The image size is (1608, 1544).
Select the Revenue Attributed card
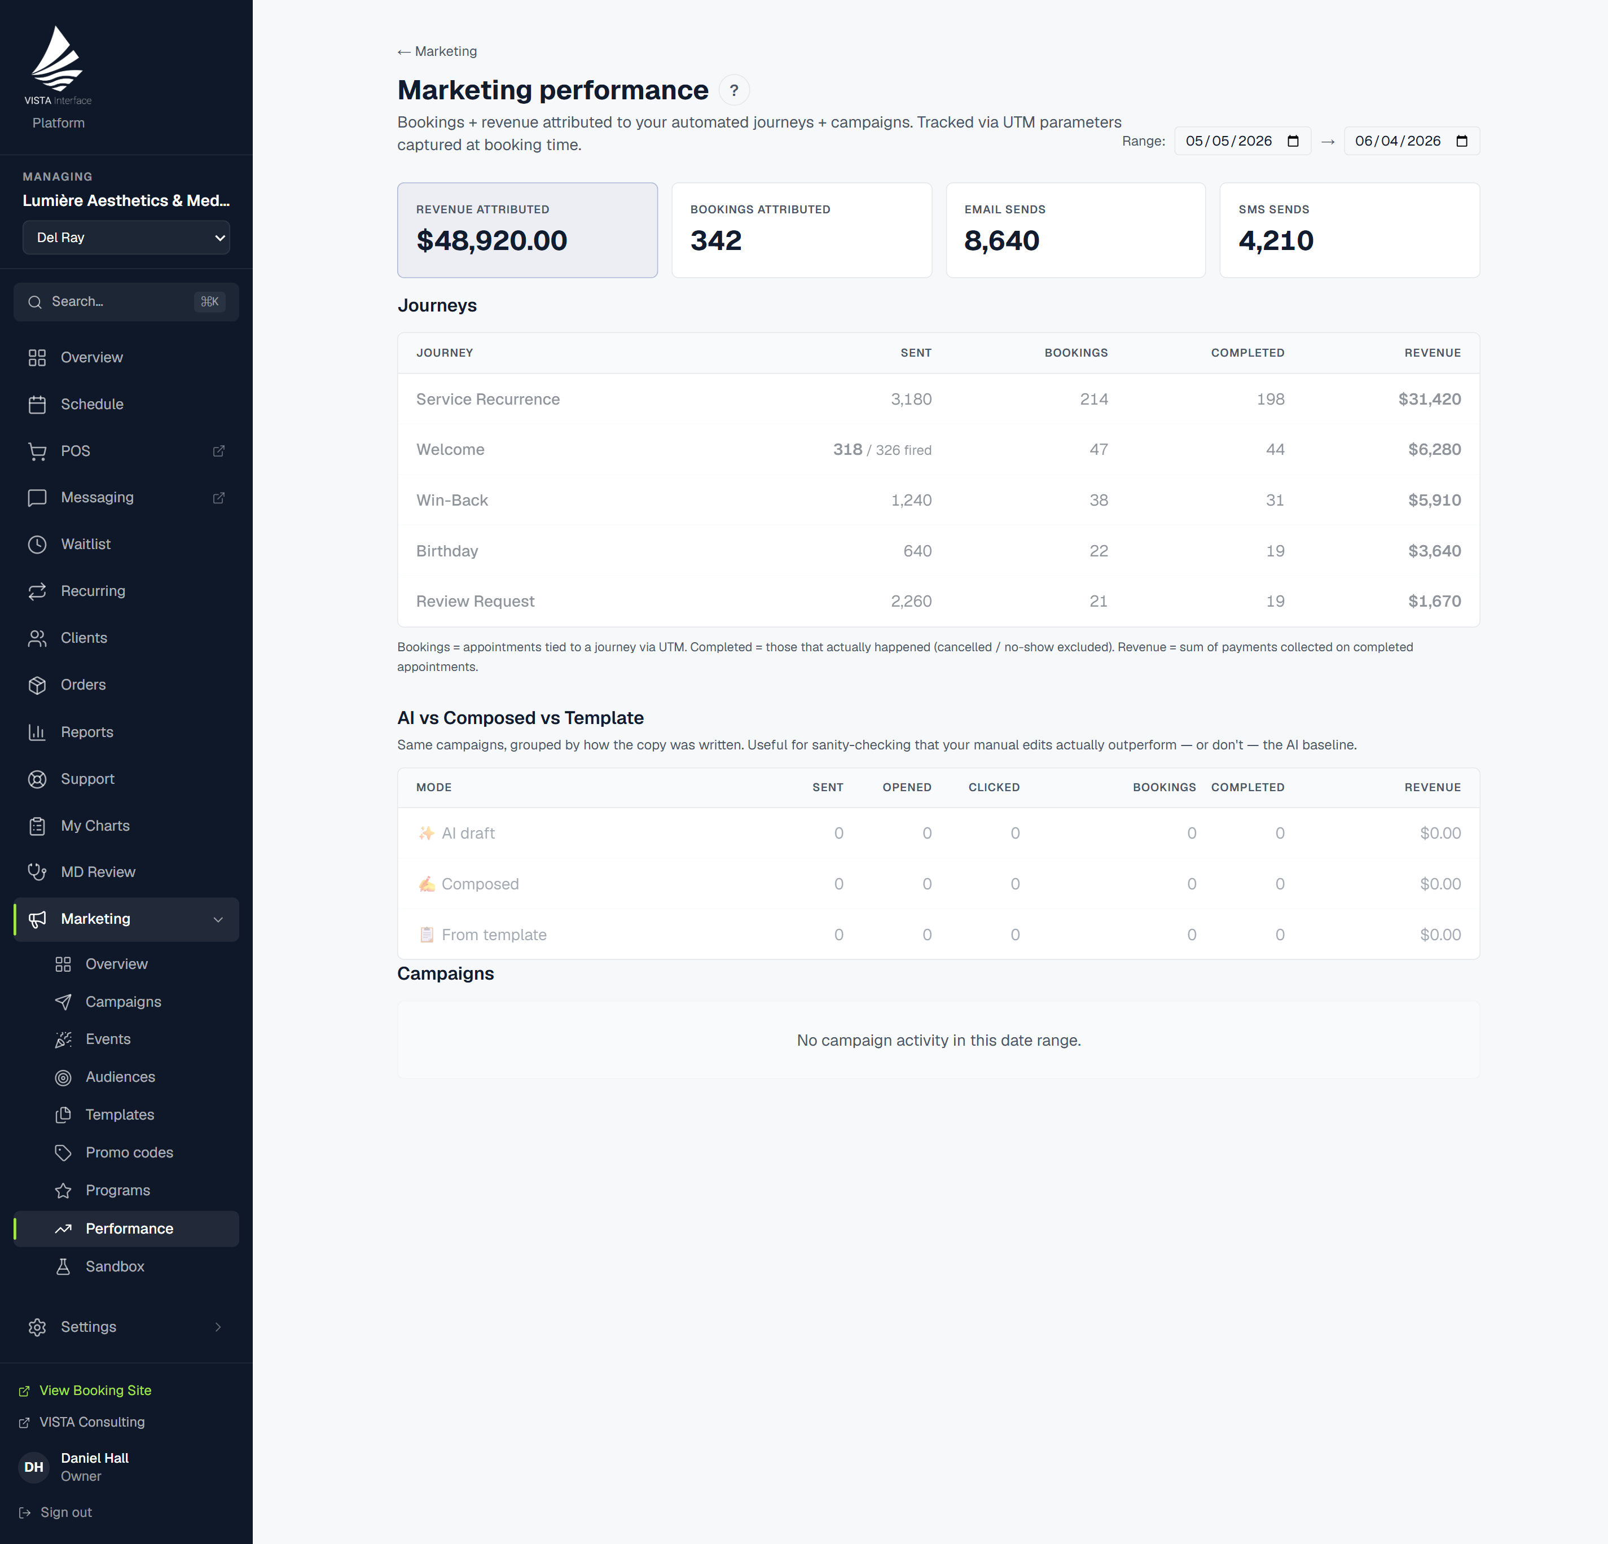point(528,231)
